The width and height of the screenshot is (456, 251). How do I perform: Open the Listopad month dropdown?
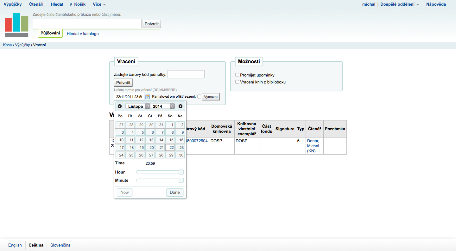[x=138, y=106]
